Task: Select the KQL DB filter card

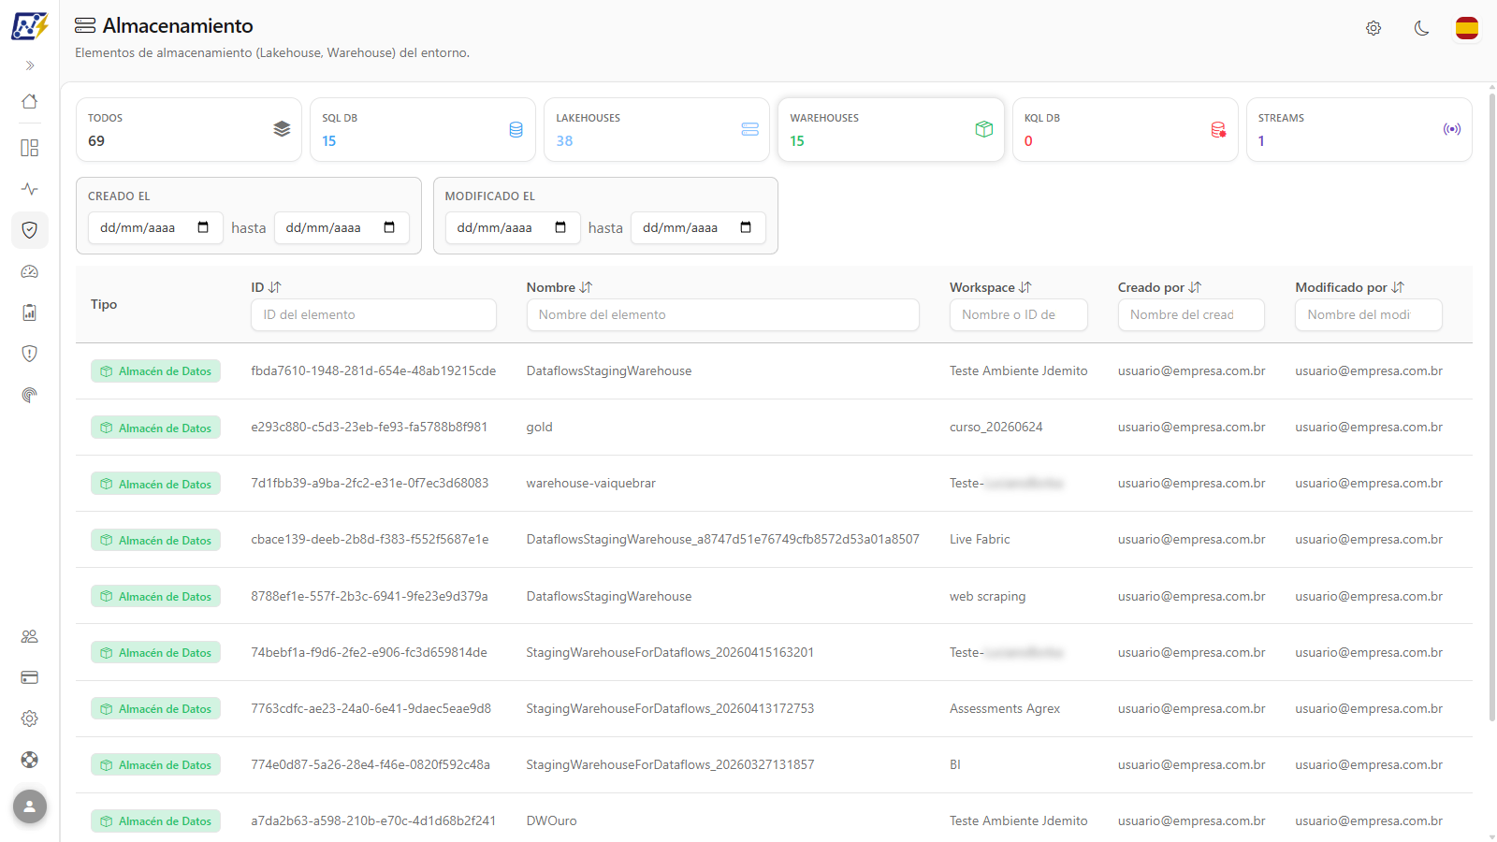Action: click(1126, 130)
